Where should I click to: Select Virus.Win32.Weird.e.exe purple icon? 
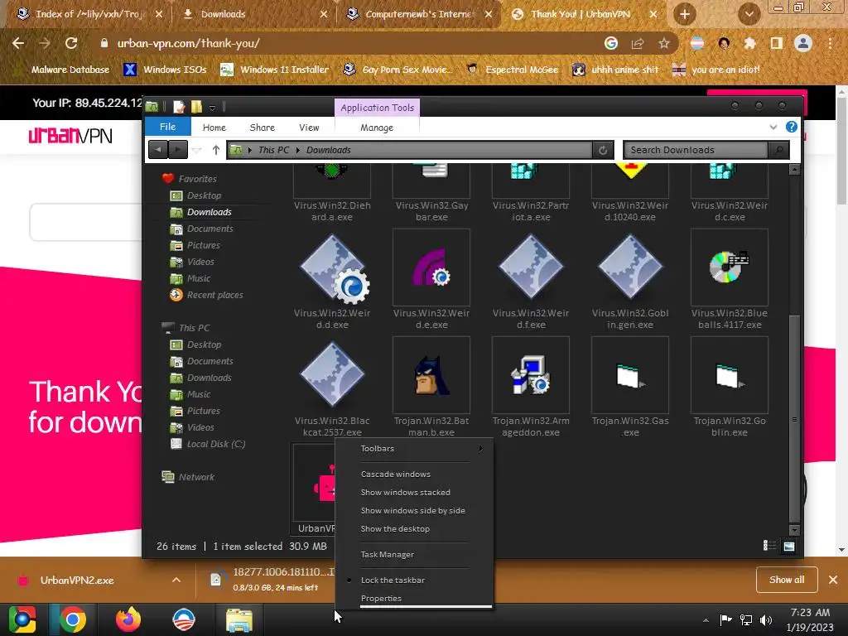point(431,267)
